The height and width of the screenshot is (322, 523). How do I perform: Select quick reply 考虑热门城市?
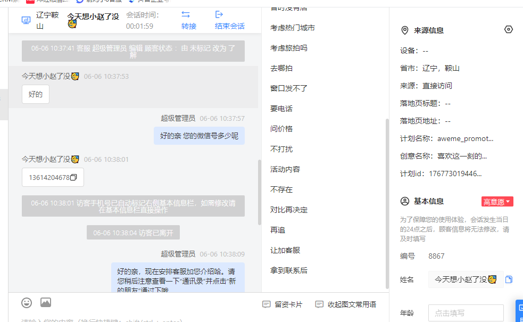pos(293,28)
